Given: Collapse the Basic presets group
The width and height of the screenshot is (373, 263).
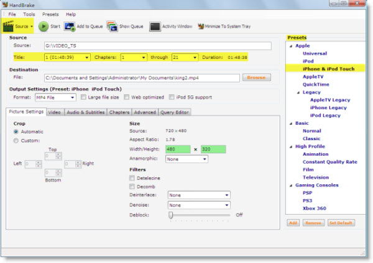Looking at the screenshot, I should pos(291,123).
